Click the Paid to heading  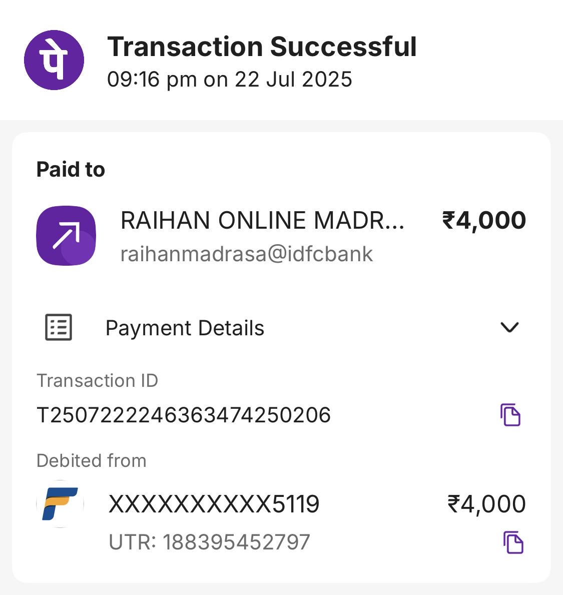[71, 170]
